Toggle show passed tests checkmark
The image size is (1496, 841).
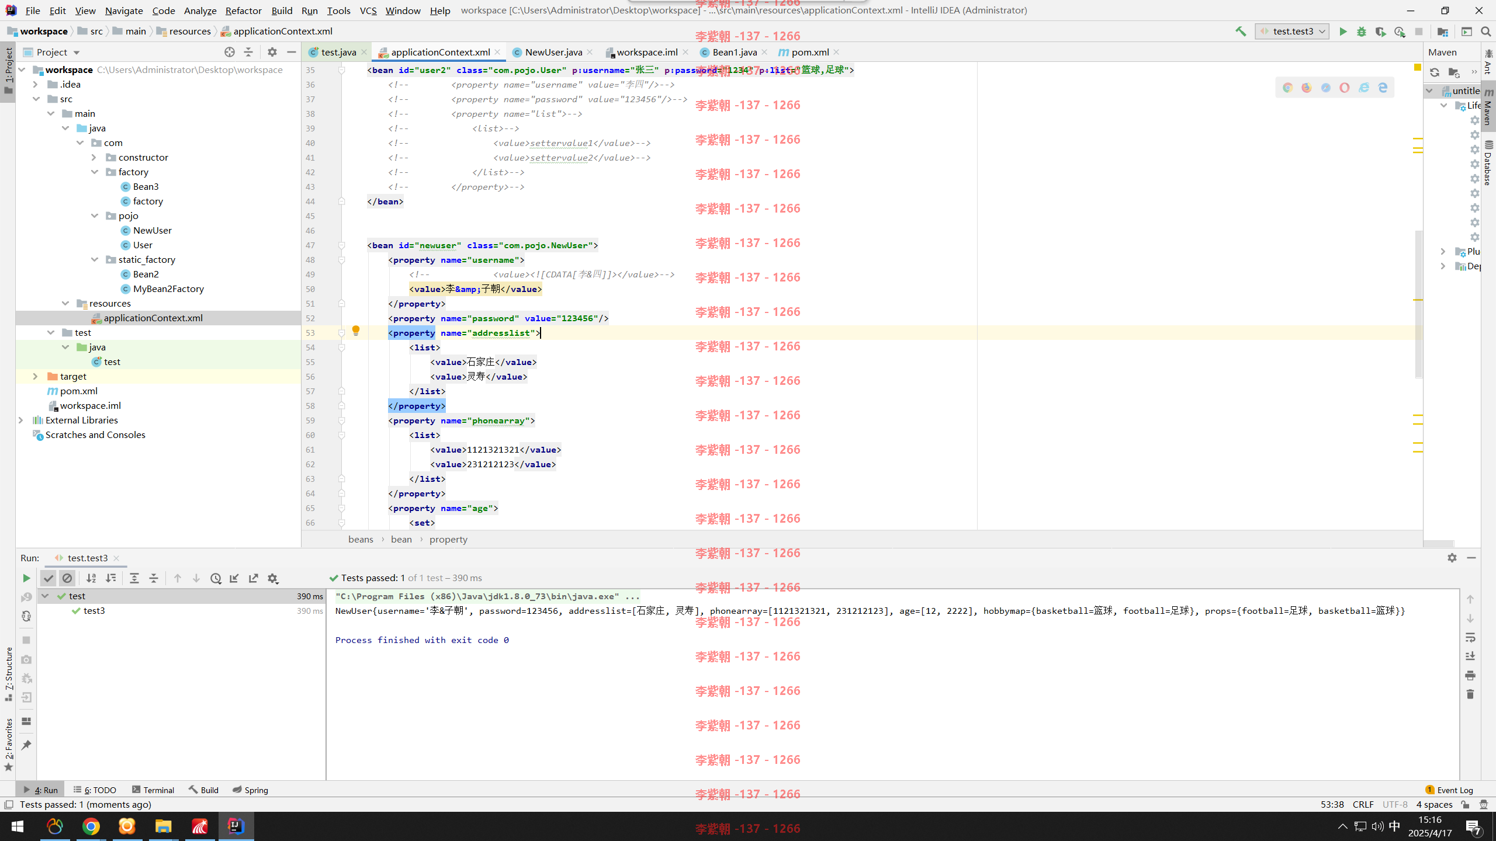[x=49, y=578]
